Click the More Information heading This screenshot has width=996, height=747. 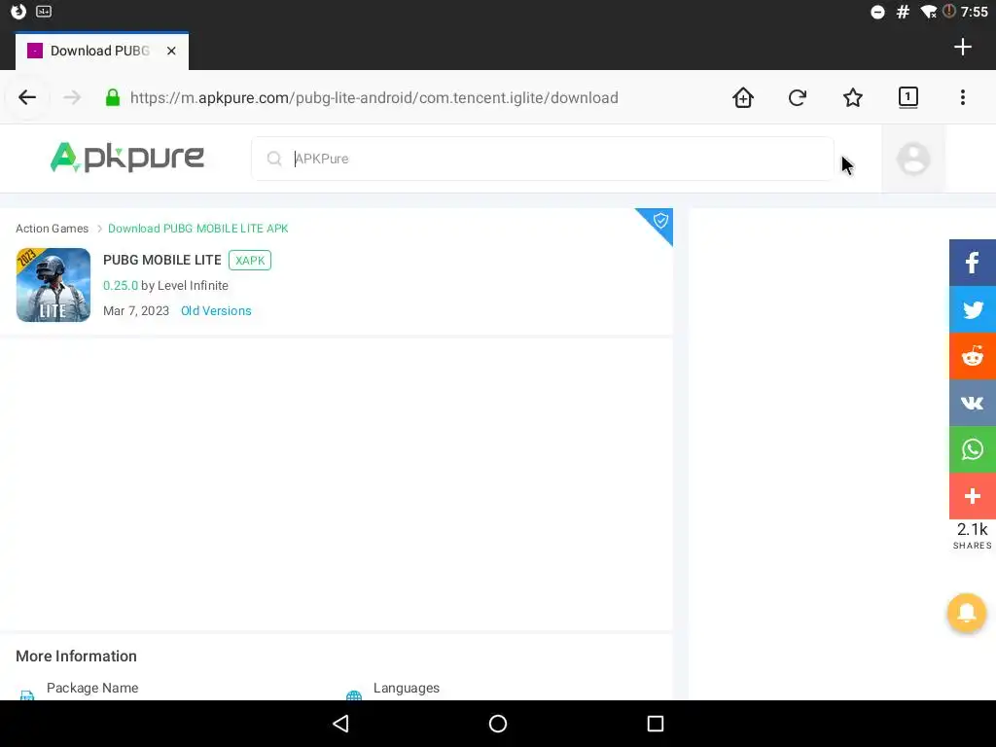coord(76,656)
